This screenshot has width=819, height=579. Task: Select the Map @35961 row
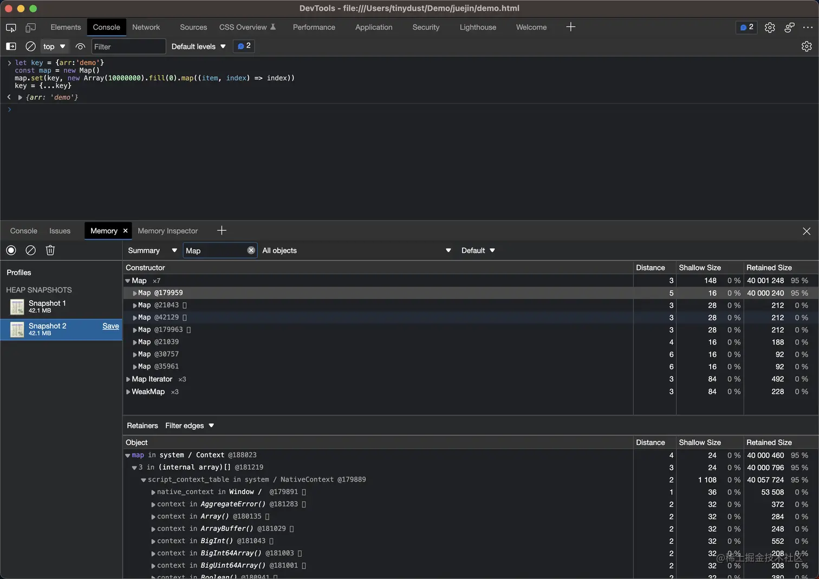click(x=471, y=367)
